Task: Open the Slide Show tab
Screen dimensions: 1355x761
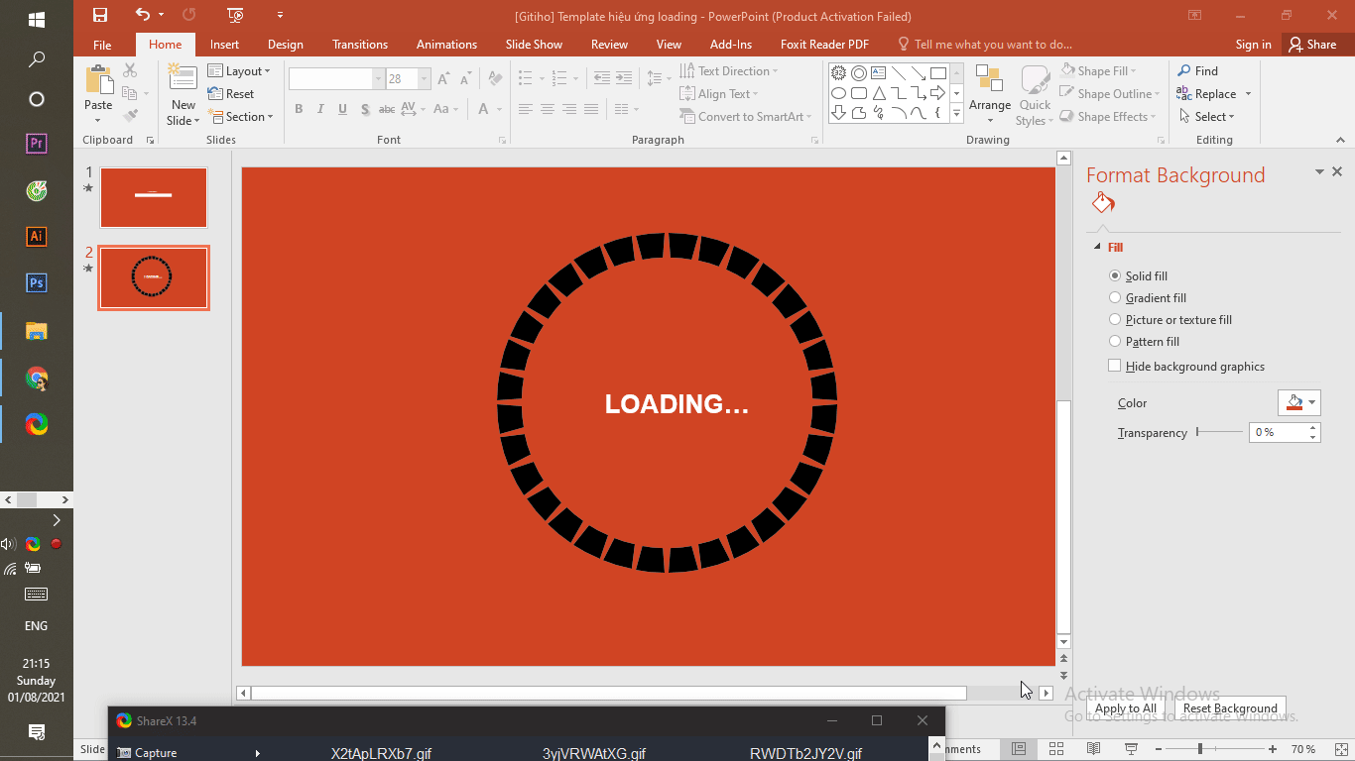Action: click(534, 44)
